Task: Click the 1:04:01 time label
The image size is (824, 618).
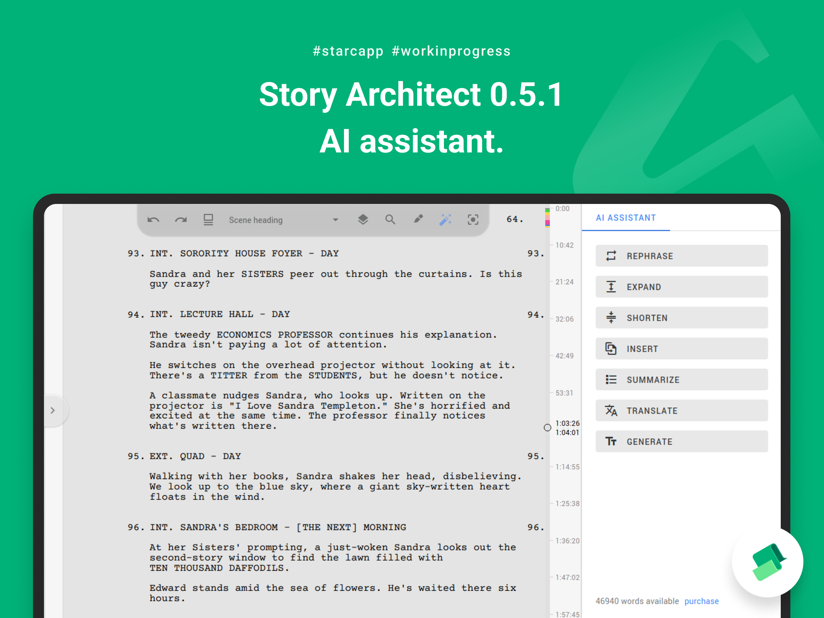Action: click(x=567, y=433)
